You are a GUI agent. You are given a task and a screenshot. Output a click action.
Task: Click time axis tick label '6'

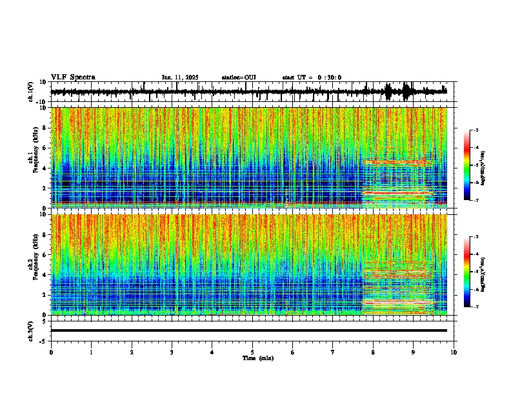[293, 352]
